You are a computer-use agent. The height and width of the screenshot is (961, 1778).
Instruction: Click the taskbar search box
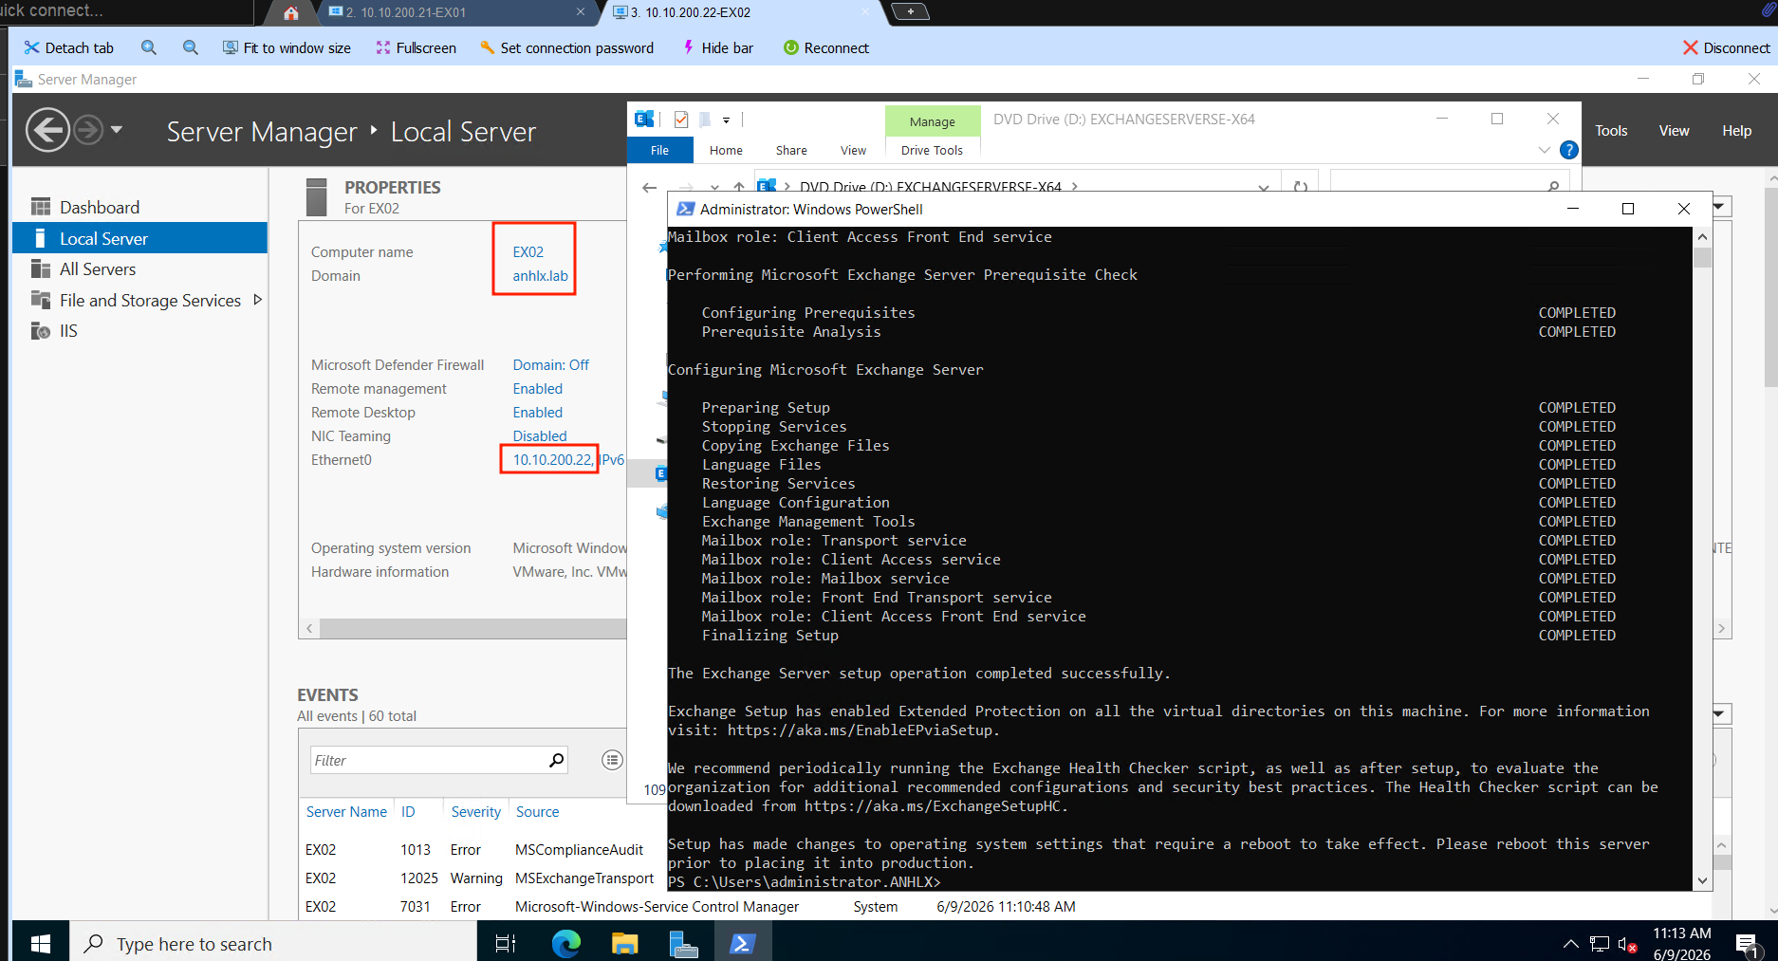pyautogui.click(x=273, y=943)
